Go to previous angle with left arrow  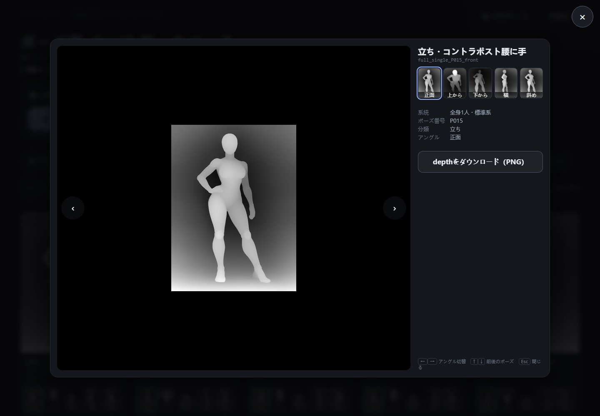[73, 208]
